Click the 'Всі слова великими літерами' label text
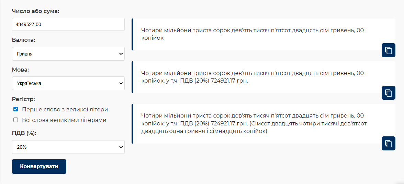Screen dimensions: 404x184 coord(64,120)
